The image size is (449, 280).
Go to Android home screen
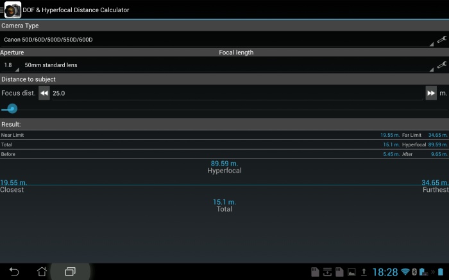point(42,272)
